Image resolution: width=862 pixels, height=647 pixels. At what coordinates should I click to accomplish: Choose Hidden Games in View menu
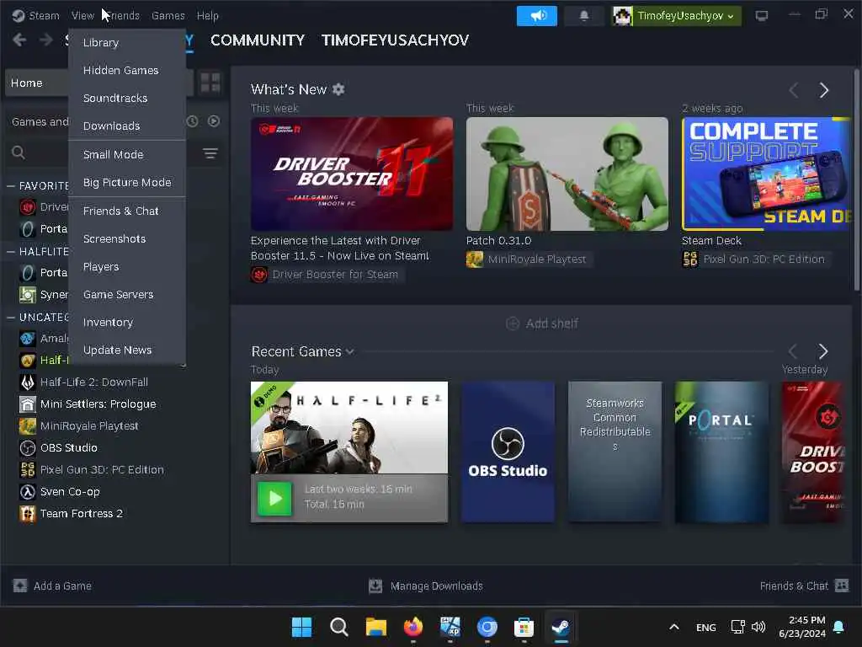pyautogui.click(x=127, y=71)
